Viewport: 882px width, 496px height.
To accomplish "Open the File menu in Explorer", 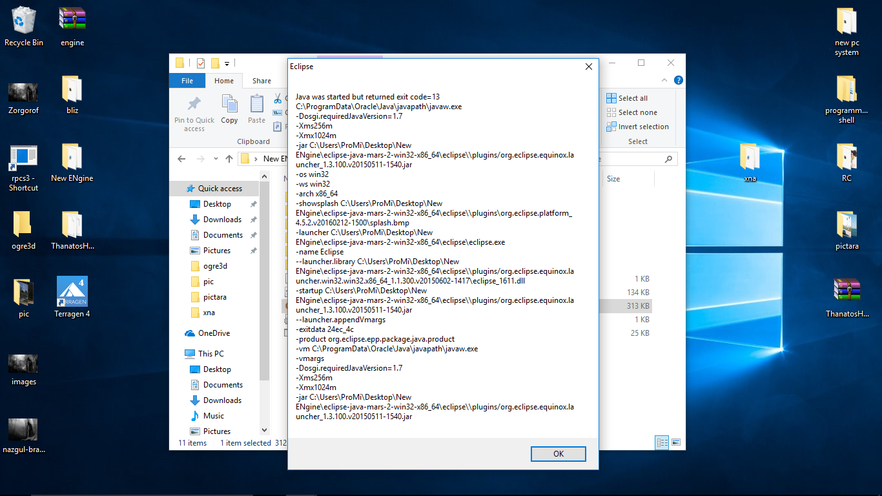I will (x=187, y=81).
